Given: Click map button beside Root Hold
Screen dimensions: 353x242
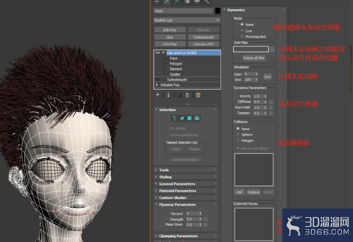Looking at the screenshot, I should pos(271,107).
